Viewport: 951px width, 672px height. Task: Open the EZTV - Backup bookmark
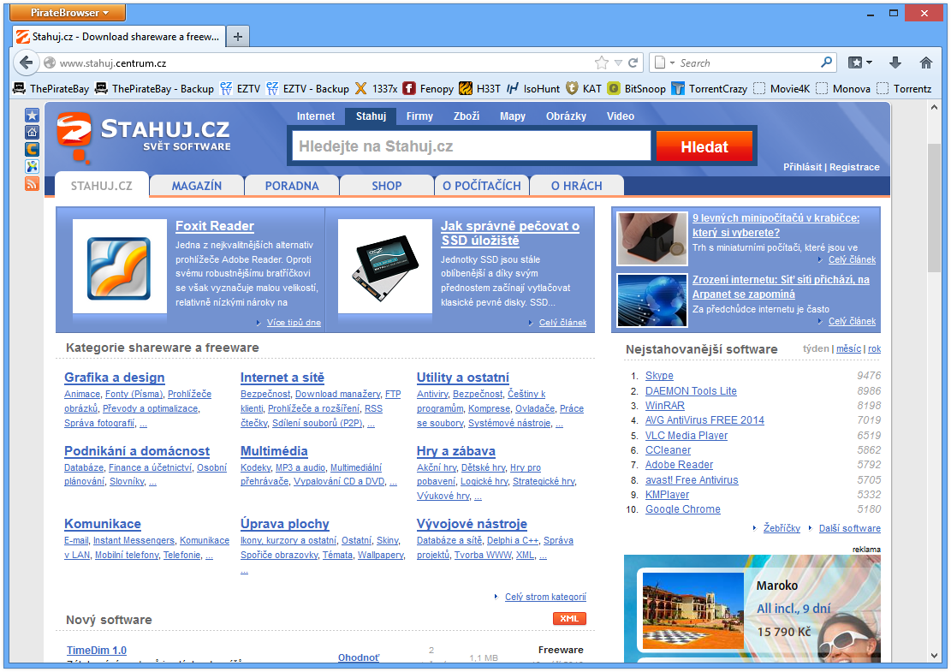pos(307,88)
